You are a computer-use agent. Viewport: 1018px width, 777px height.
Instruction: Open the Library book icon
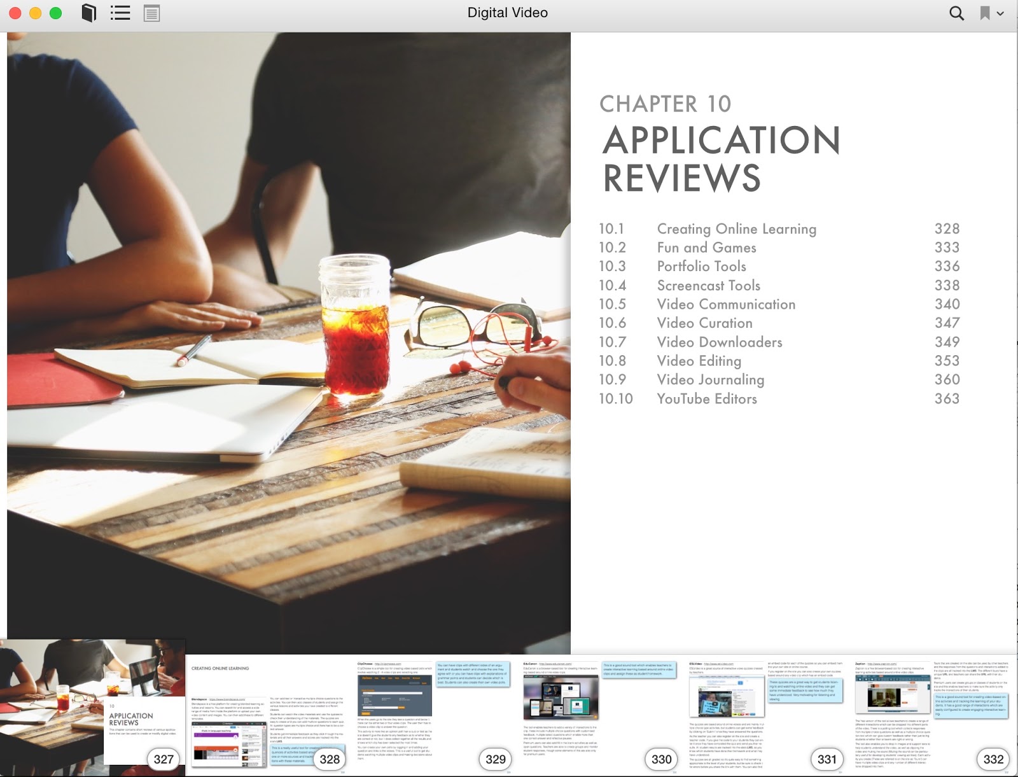click(x=89, y=13)
